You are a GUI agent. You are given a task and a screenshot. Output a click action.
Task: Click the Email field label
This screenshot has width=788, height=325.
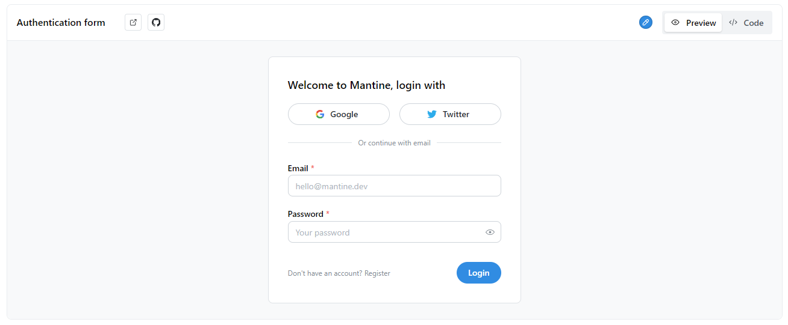tap(298, 168)
